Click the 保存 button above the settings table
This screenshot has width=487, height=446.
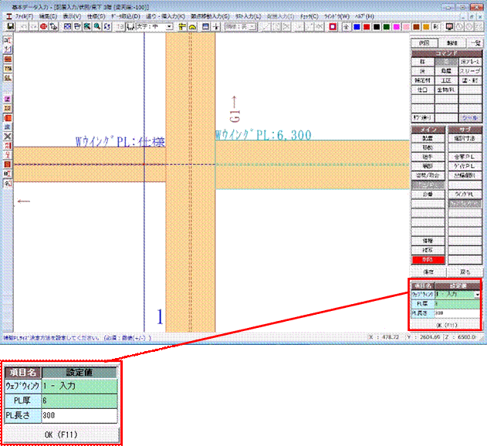click(428, 272)
